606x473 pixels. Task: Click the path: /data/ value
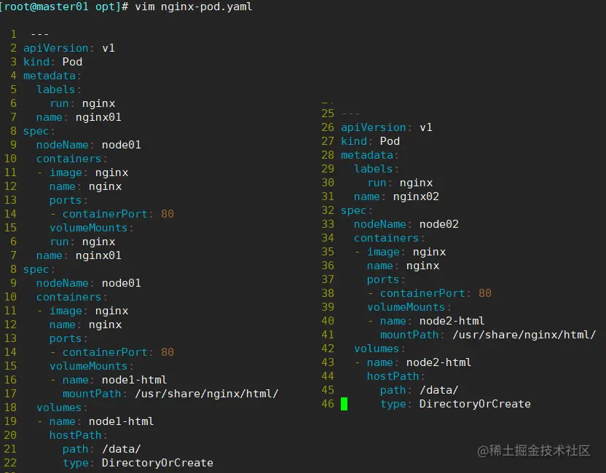pyautogui.click(x=103, y=449)
